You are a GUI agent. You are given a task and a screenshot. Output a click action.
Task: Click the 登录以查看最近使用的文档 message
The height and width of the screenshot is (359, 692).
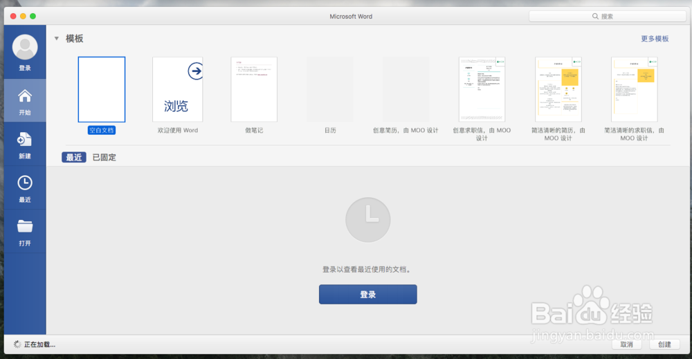click(x=367, y=269)
